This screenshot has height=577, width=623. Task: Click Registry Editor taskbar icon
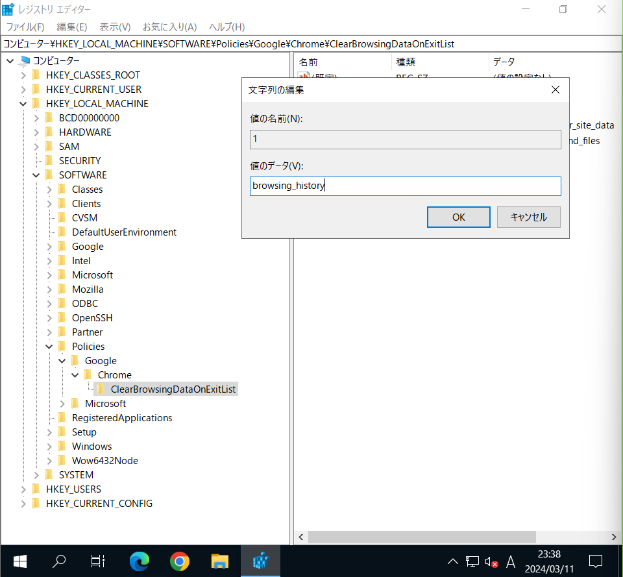tap(261, 561)
